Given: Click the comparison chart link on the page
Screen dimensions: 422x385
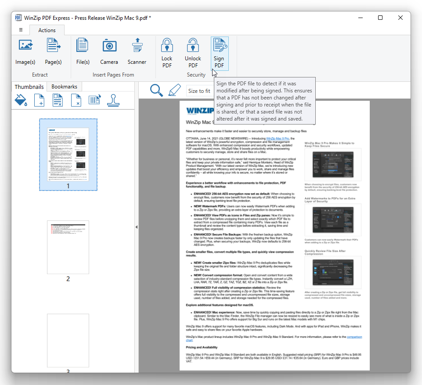Looking at the screenshot, I should (354, 337).
